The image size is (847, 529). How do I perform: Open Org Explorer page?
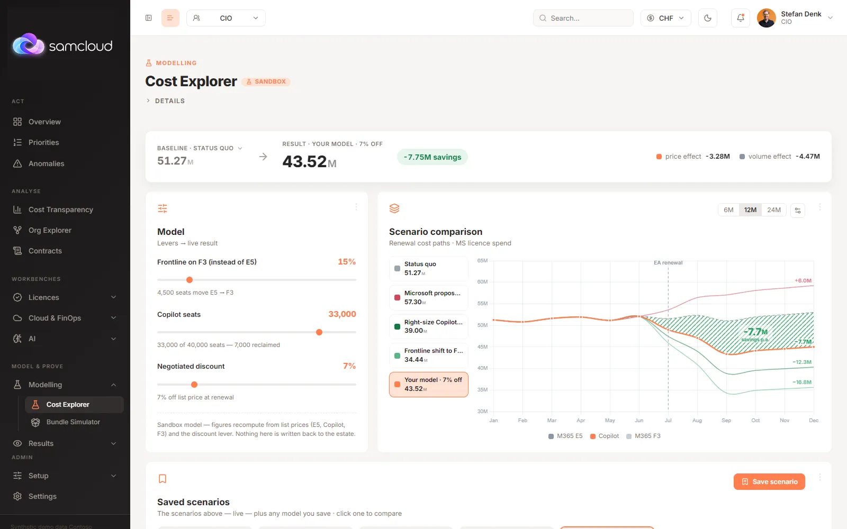(x=65, y=230)
